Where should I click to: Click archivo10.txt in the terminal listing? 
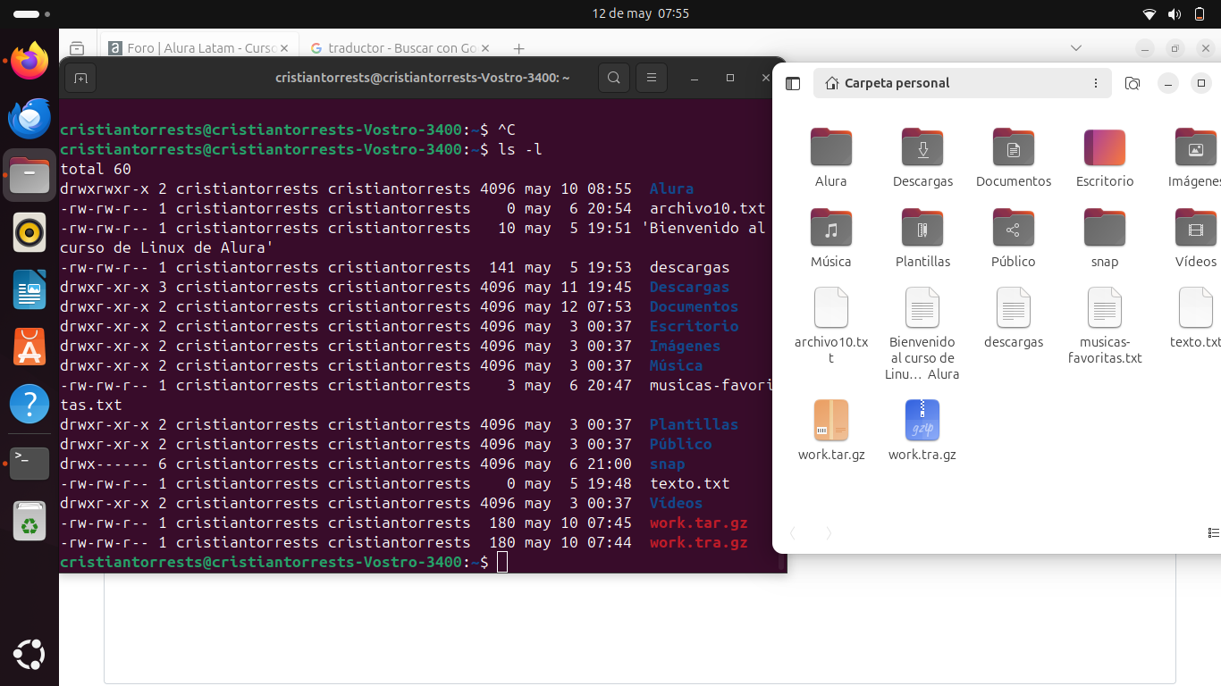pyautogui.click(x=707, y=208)
